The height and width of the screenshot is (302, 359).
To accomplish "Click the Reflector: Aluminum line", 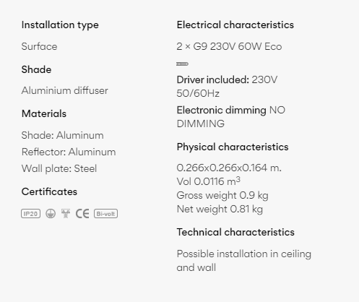I will [x=69, y=152].
